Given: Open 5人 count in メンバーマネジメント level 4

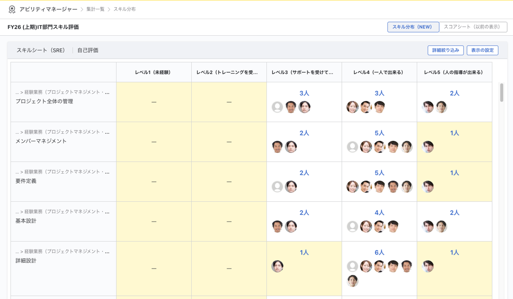Looking at the screenshot, I should click(380, 133).
